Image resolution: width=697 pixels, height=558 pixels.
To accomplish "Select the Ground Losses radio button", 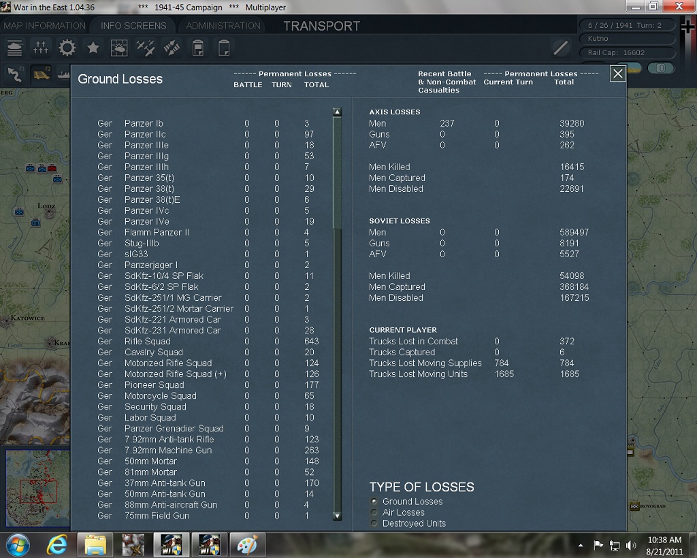I will 374,501.
